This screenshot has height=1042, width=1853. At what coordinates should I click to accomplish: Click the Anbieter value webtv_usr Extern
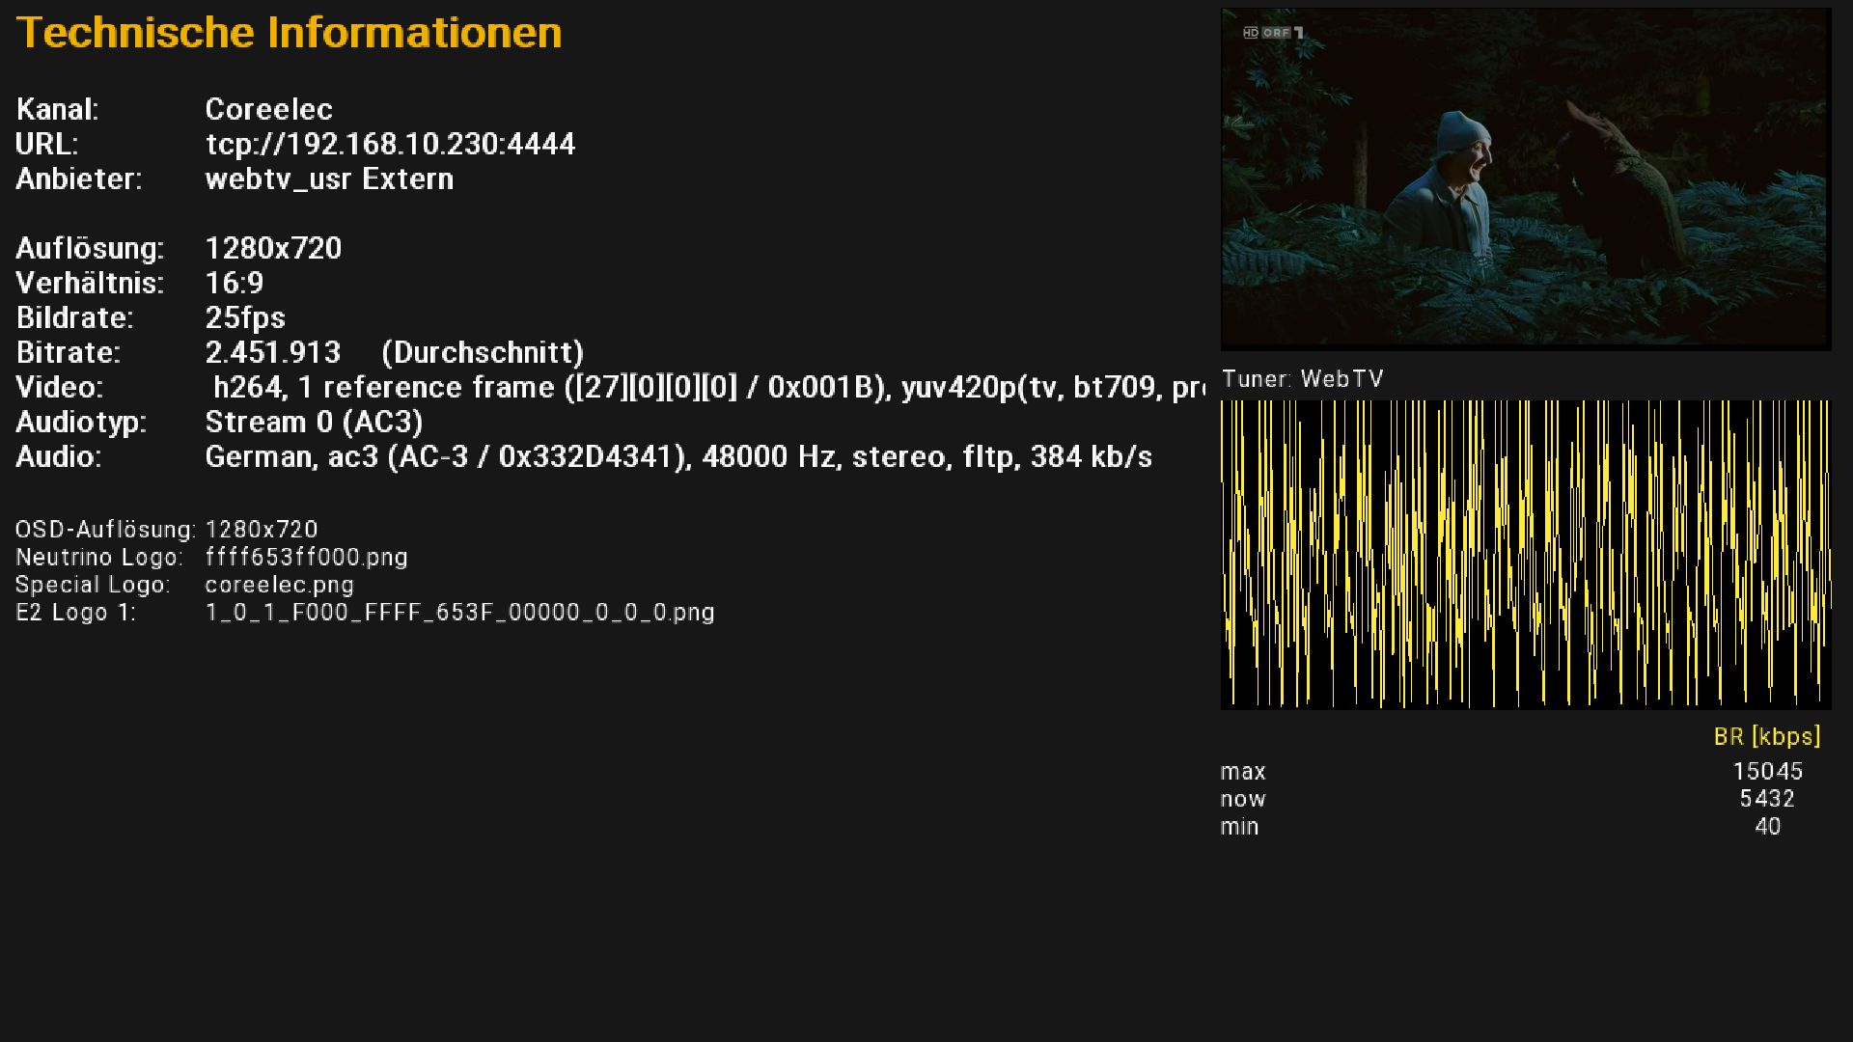tap(329, 179)
